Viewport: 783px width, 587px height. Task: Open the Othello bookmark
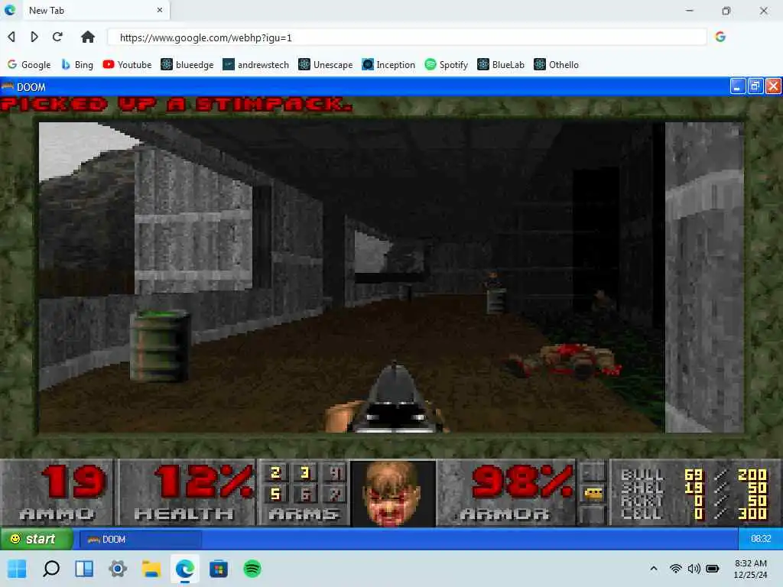[x=557, y=65]
